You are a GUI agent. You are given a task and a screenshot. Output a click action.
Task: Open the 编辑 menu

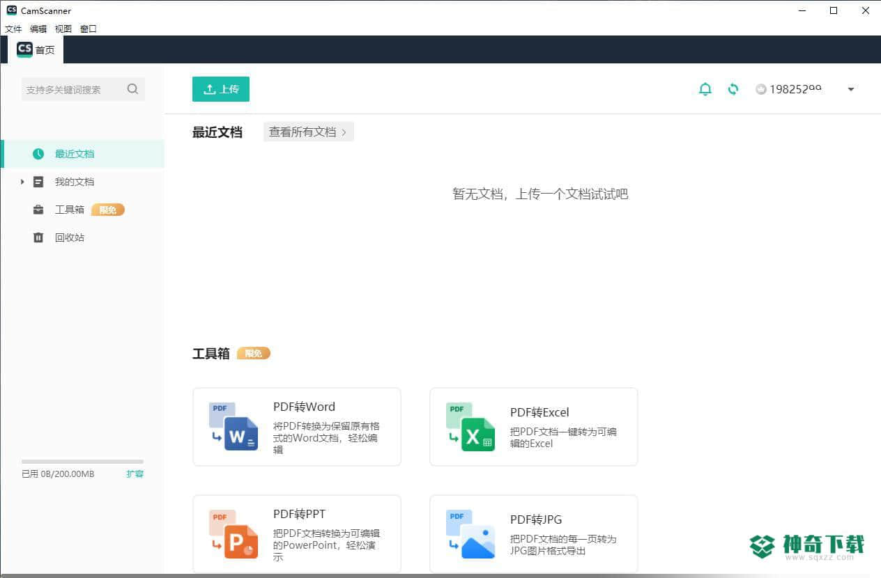pyautogui.click(x=38, y=29)
